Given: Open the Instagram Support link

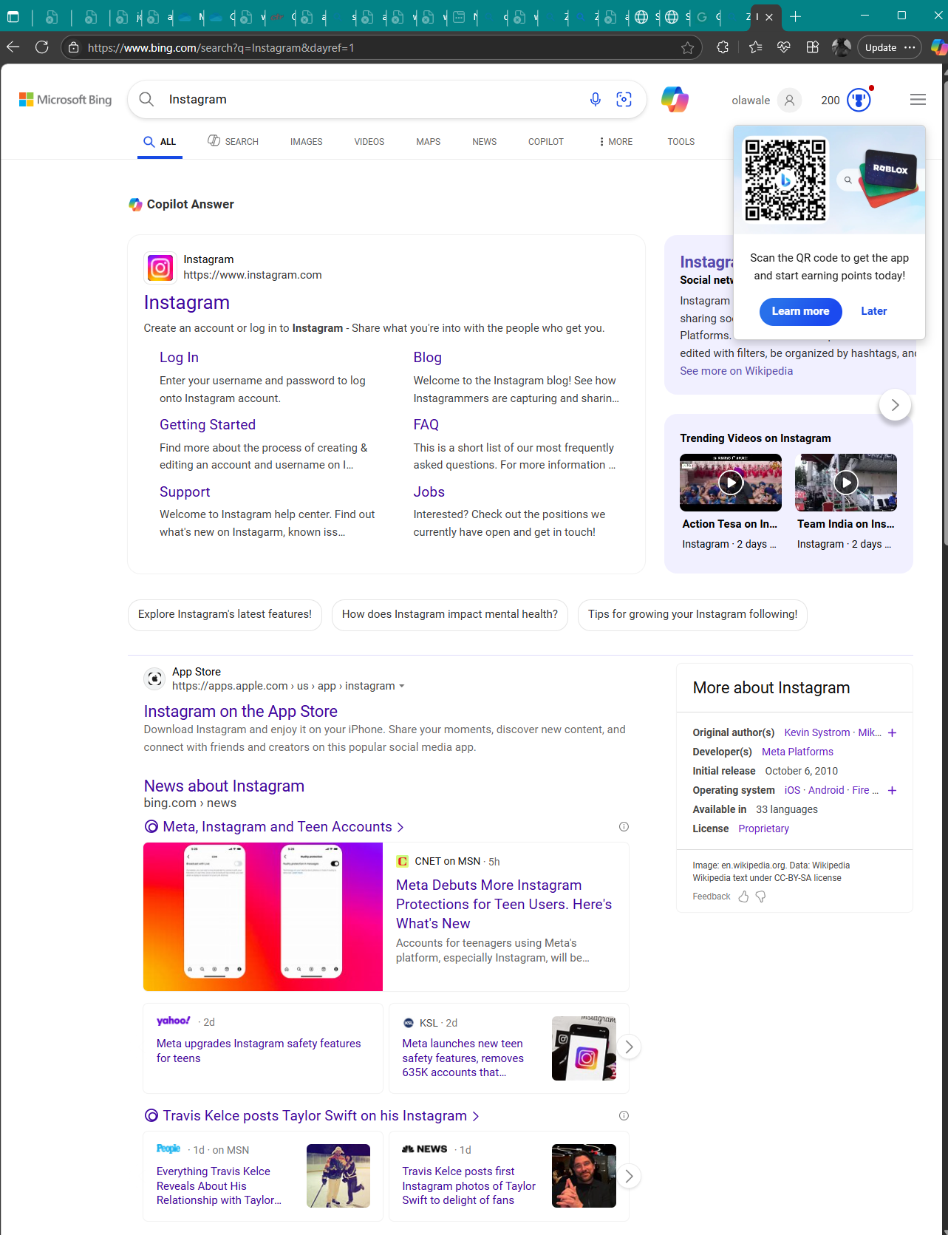Looking at the screenshot, I should click(x=185, y=492).
